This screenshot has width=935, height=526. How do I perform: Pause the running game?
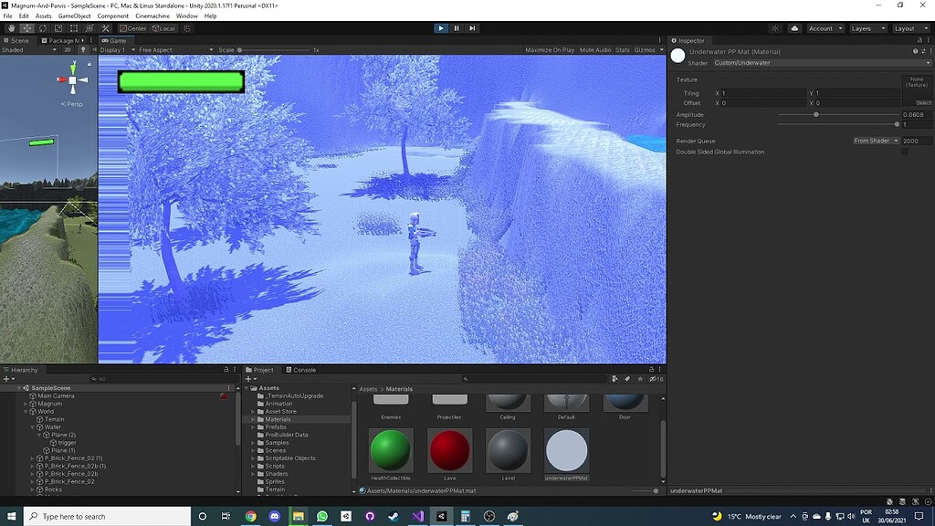pyautogui.click(x=456, y=28)
